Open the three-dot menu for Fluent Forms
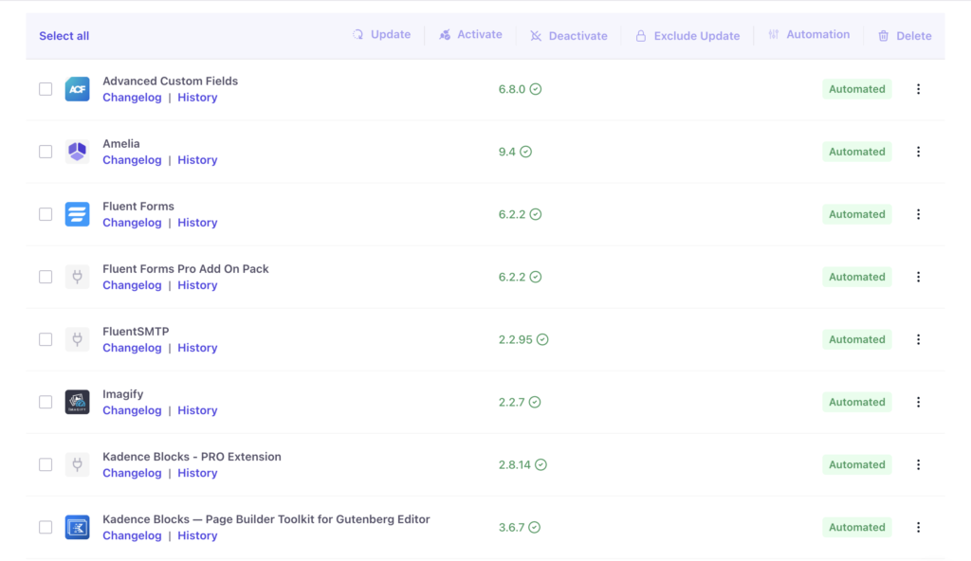 pyautogui.click(x=918, y=214)
